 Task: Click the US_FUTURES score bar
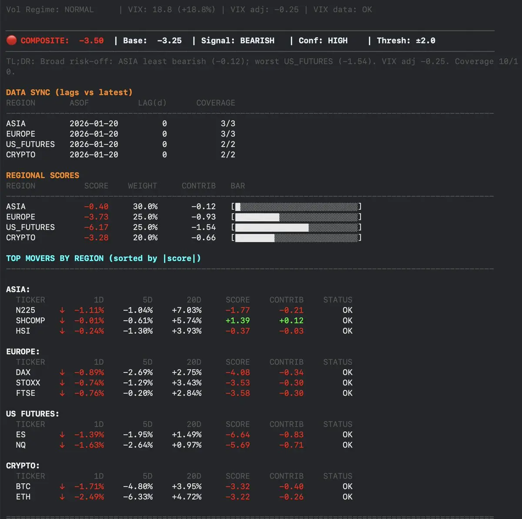pos(296,228)
